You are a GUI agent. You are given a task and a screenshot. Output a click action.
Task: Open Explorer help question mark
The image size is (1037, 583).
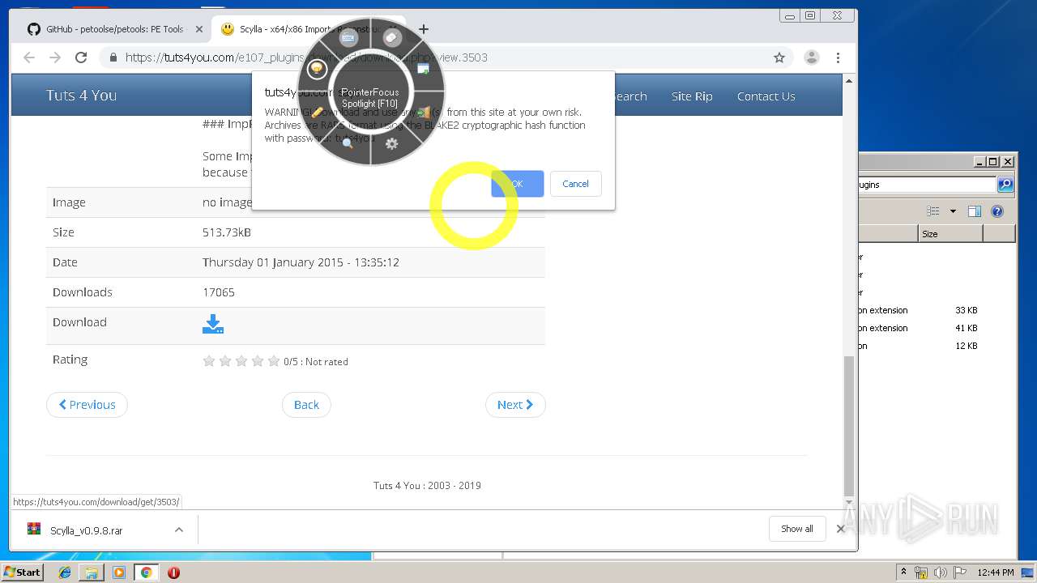pos(997,211)
